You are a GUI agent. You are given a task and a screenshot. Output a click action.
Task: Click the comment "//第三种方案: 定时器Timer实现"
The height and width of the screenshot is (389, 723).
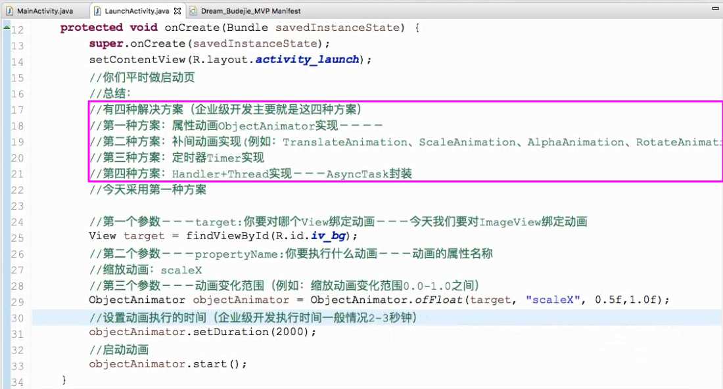tap(177, 158)
